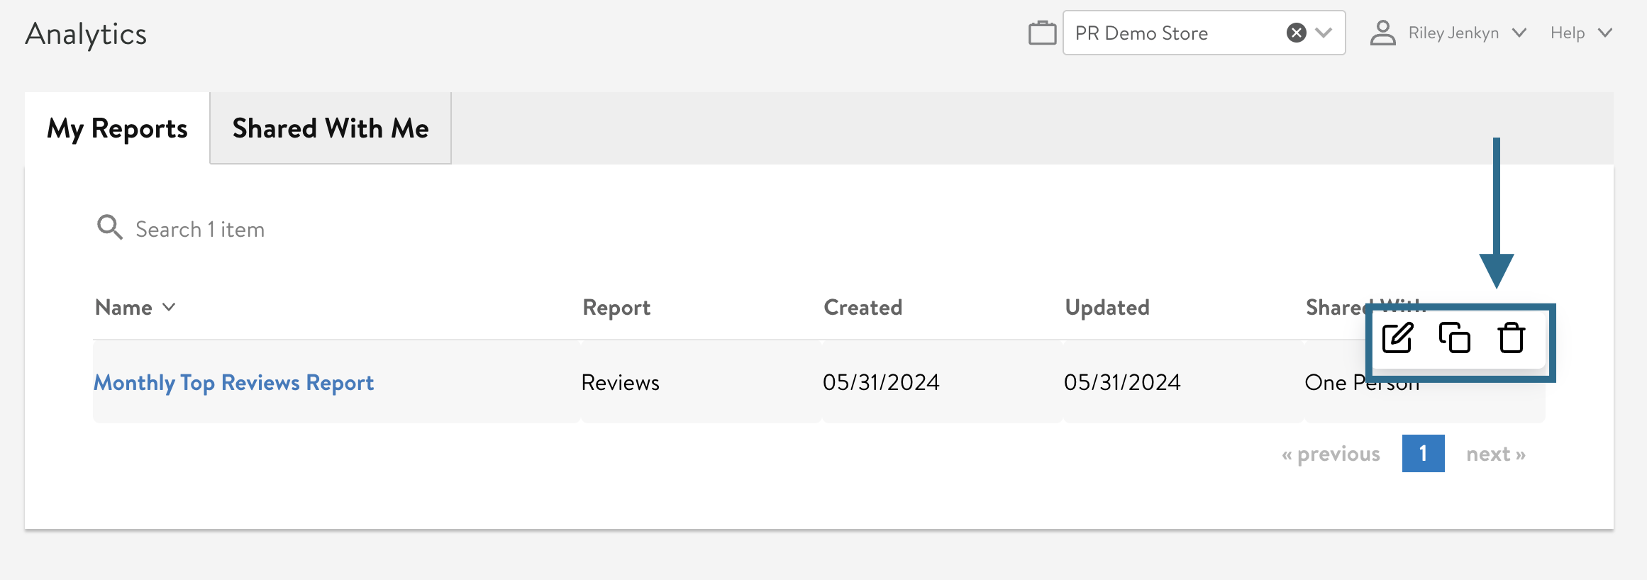1647x580 pixels.
Task: Go to the previous page of results
Action: (x=1331, y=454)
